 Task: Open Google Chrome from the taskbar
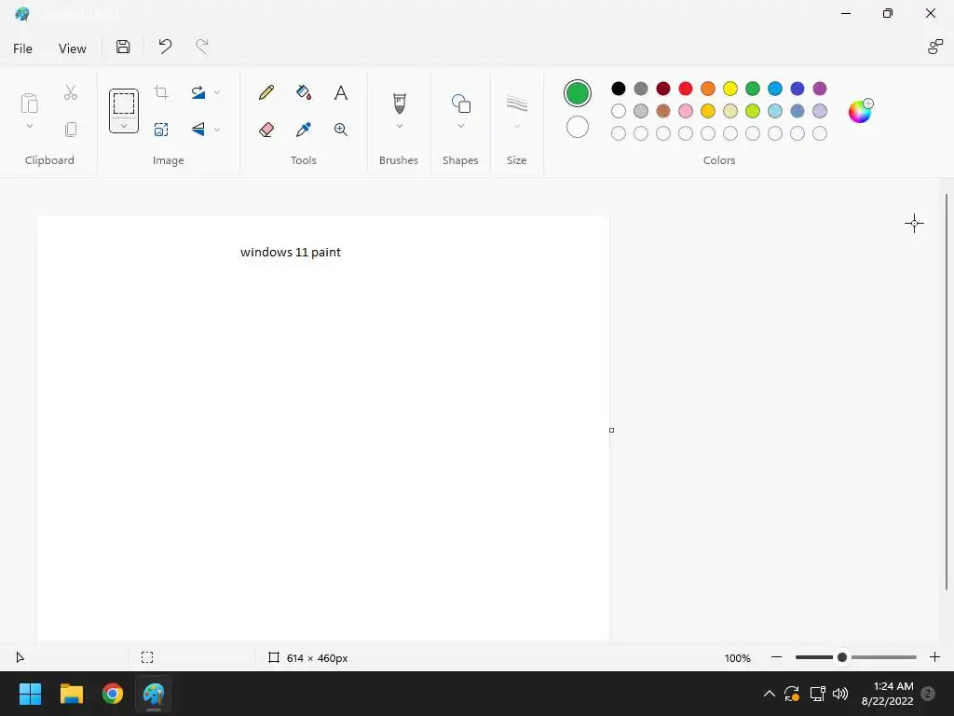(x=113, y=694)
